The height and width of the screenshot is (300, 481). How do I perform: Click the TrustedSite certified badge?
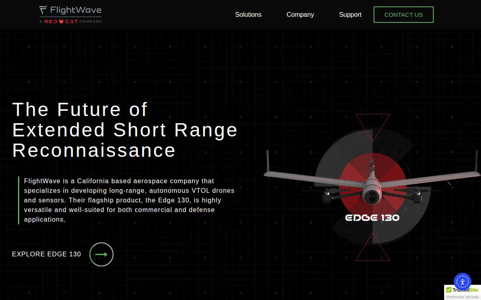coord(463,293)
